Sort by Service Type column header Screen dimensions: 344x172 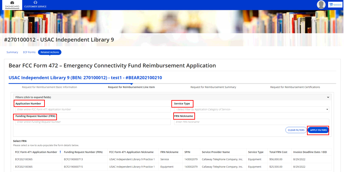pyautogui.click(x=256, y=152)
